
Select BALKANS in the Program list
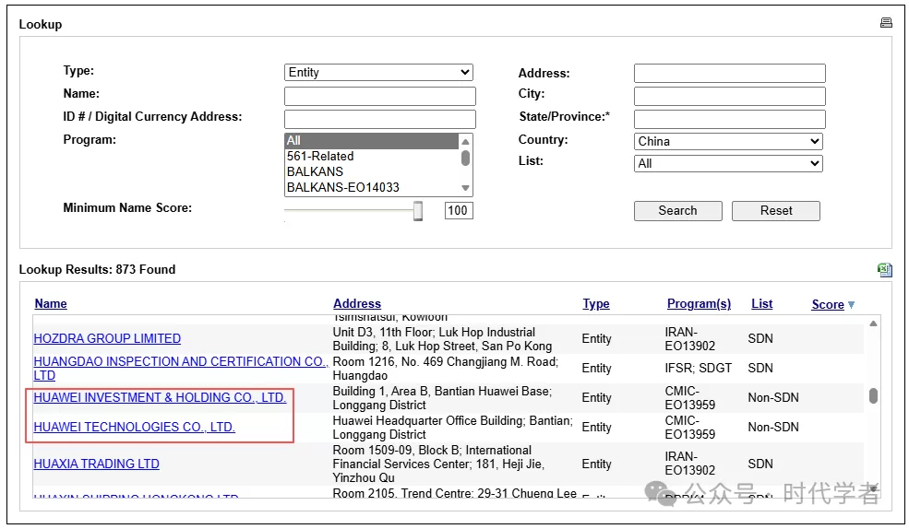(x=315, y=171)
